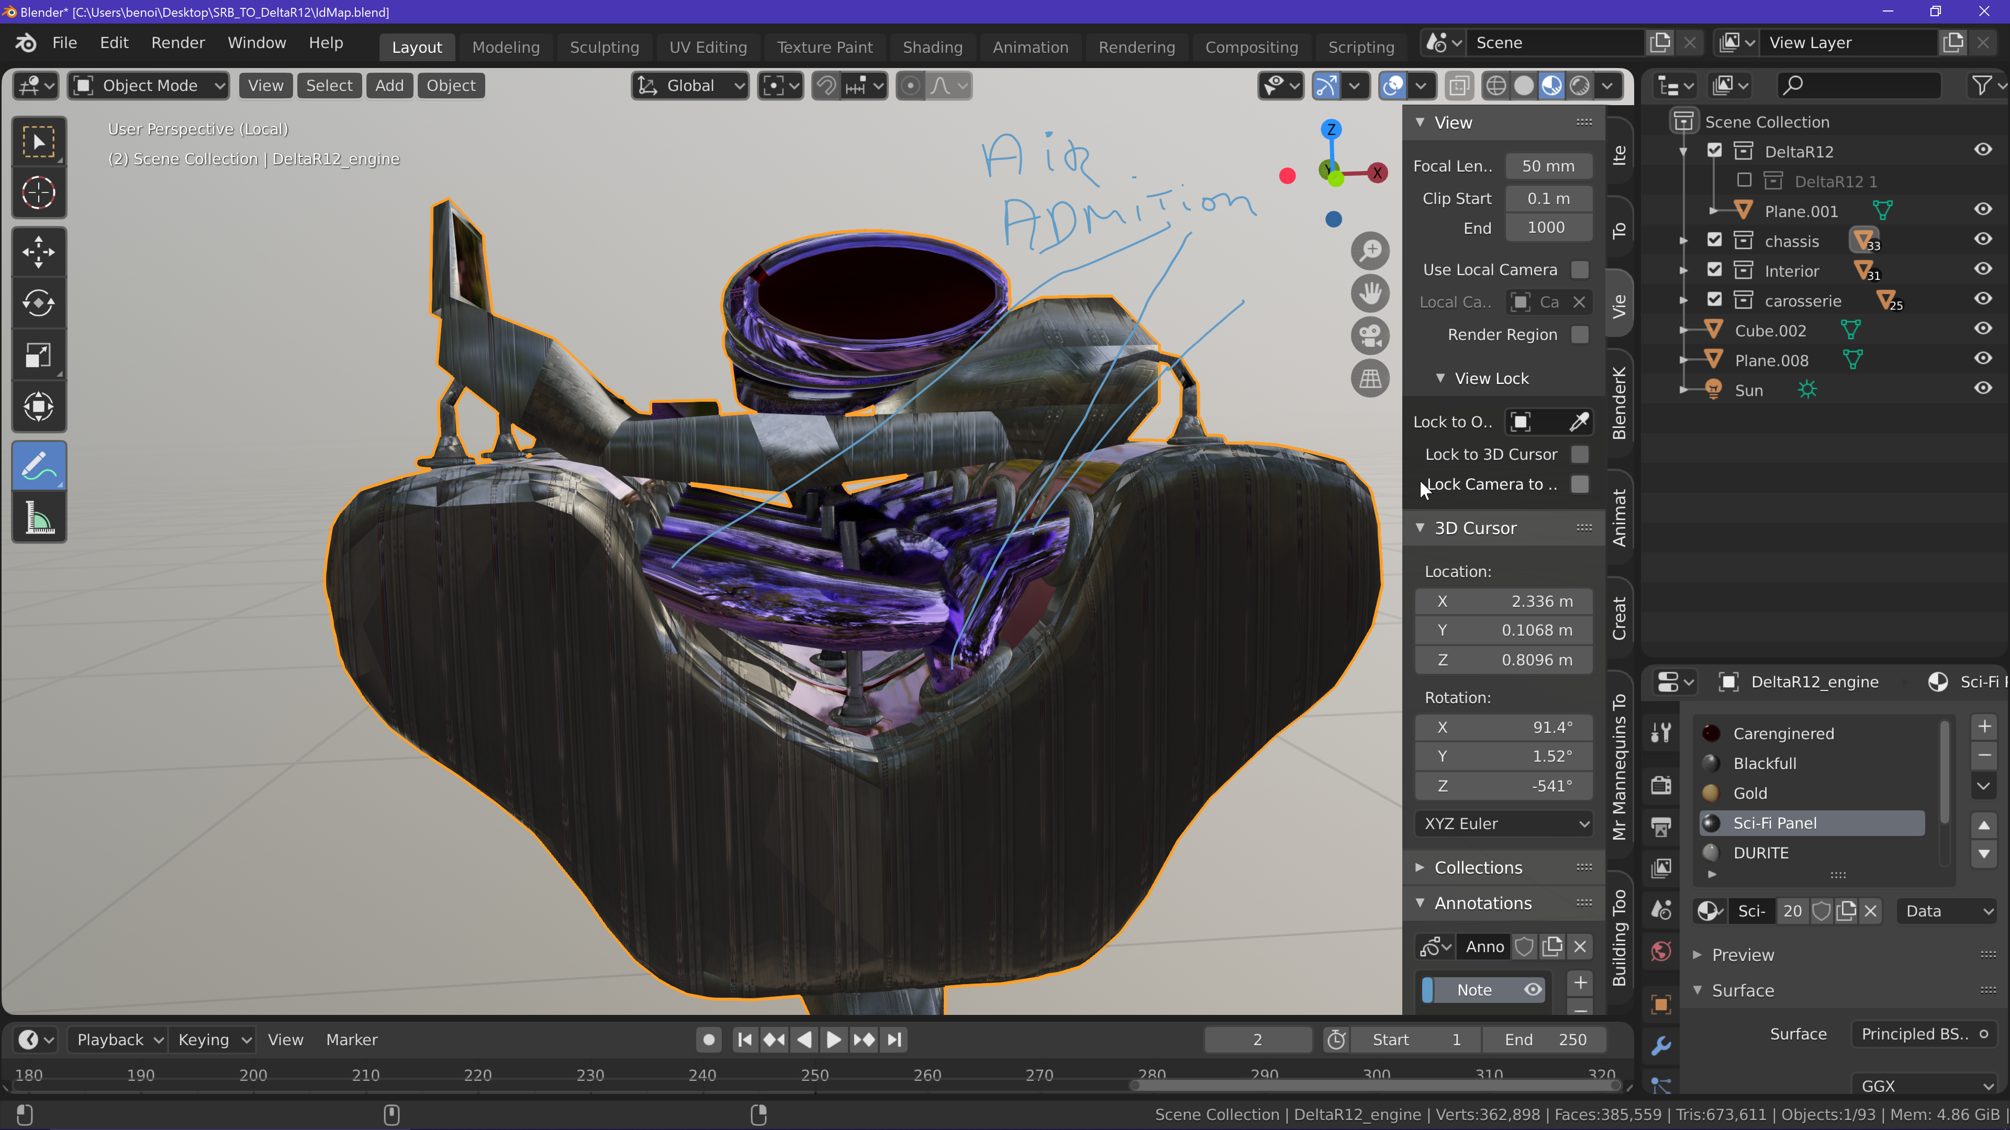Choose the 3D Cursor tool
This screenshot has height=1130, width=2010.
click(38, 193)
